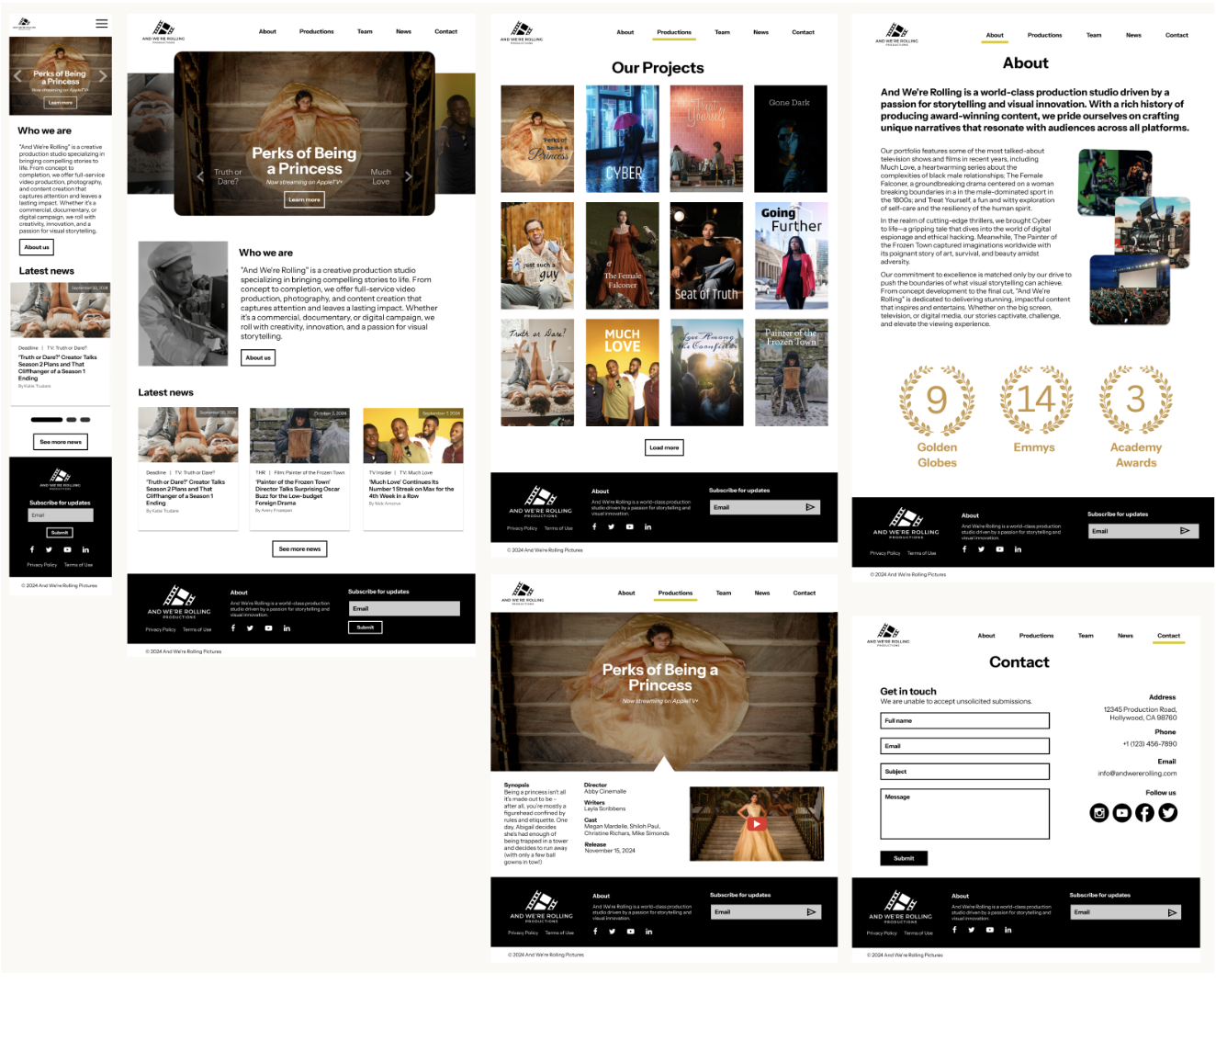1216x1051 pixels.
Task: Click the Message text area on Contact page
Action: tap(964, 814)
